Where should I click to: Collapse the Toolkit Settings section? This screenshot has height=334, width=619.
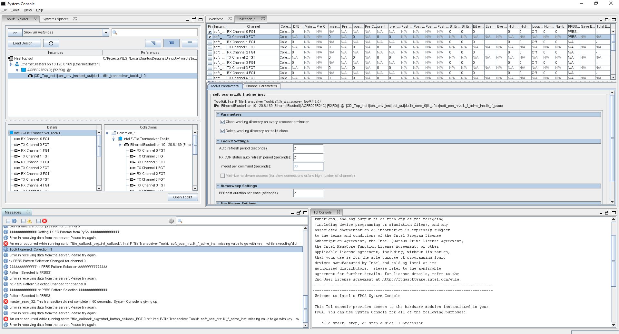[x=218, y=141]
